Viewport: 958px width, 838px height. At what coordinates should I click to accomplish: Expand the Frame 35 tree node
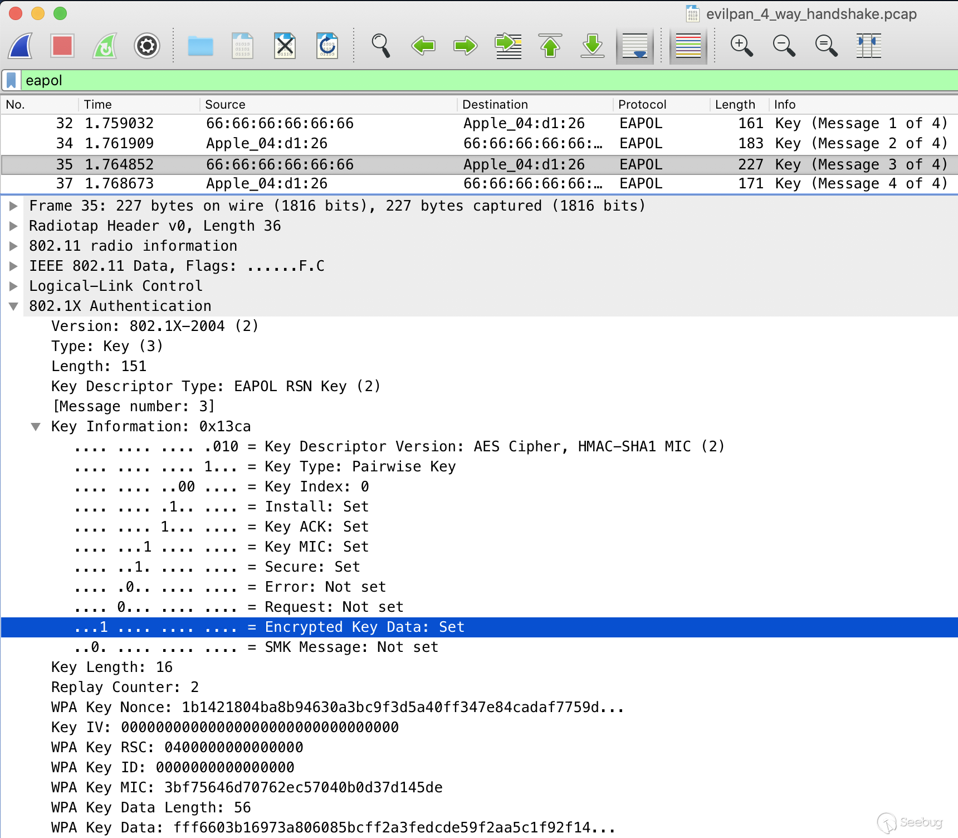click(x=13, y=206)
